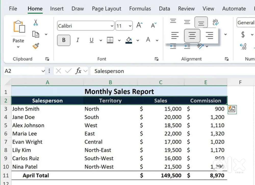The width and height of the screenshot is (255, 185).
Task: Click the Copy icon in Clipboard group
Action: pos(36,34)
